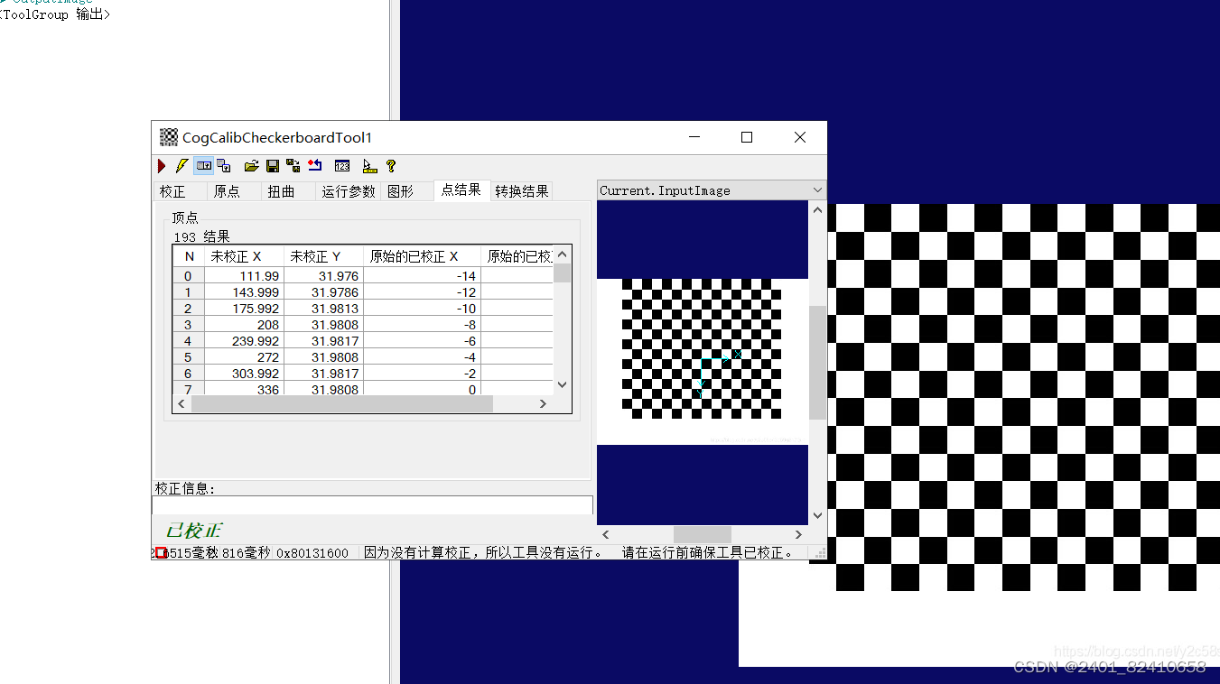The width and height of the screenshot is (1220, 684).
Task: Click the 原始的已校正 X column header
Action: tap(422, 256)
